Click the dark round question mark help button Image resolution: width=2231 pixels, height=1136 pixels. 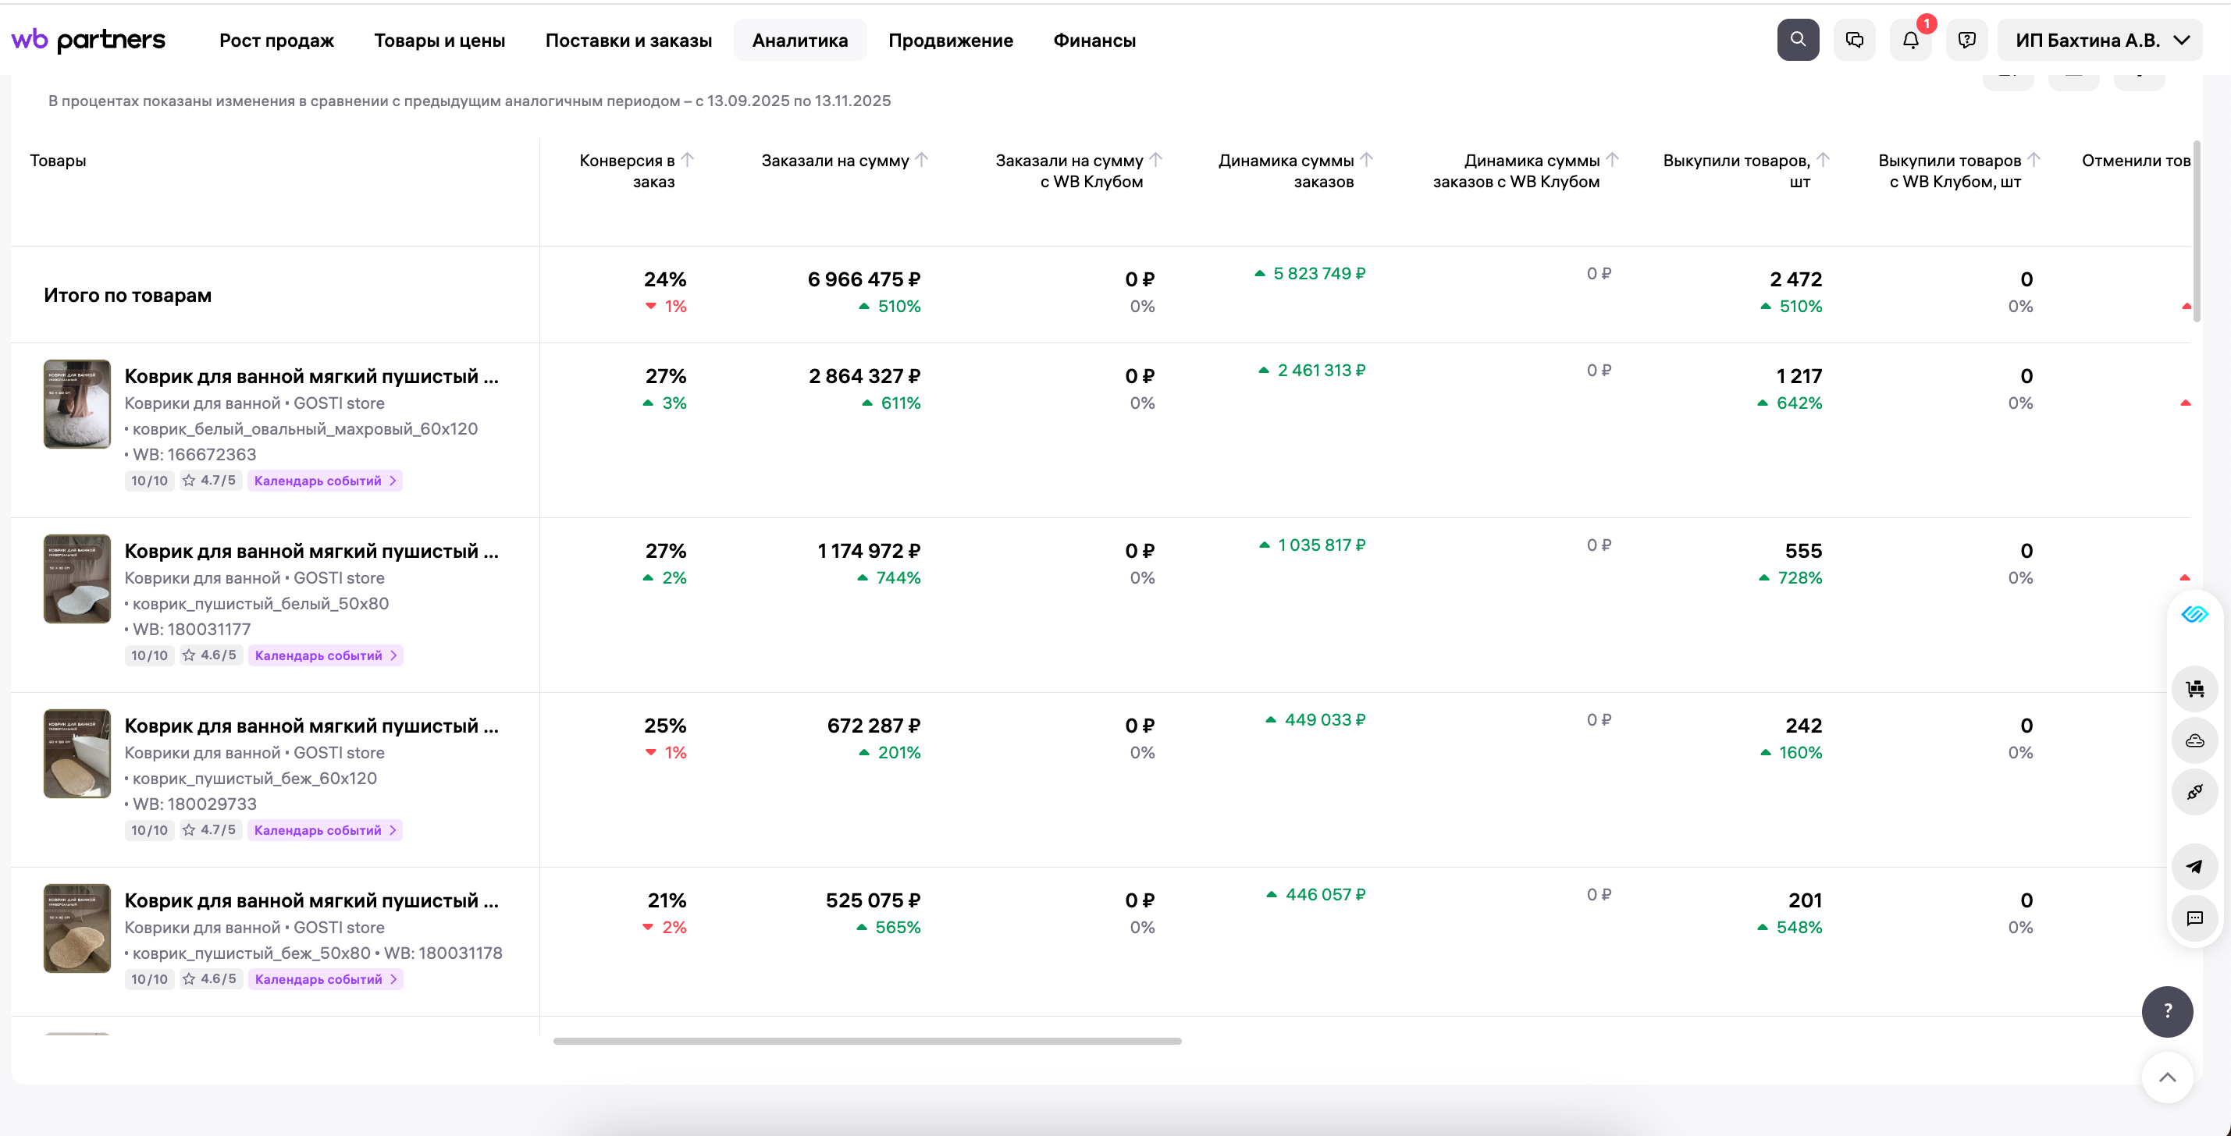[x=2167, y=1010]
